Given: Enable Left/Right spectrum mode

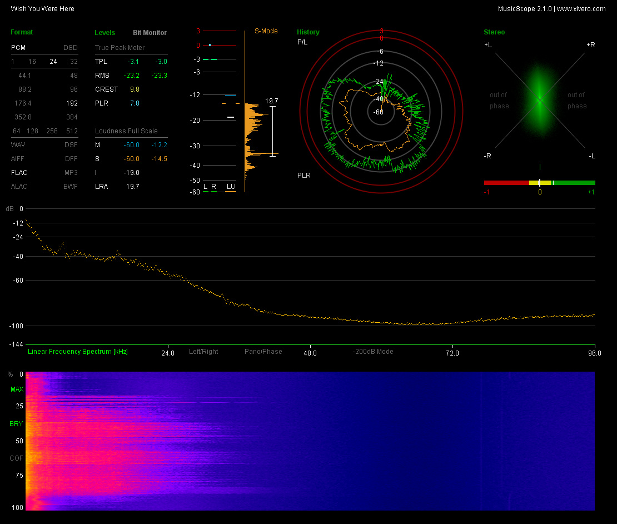Looking at the screenshot, I should [203, 352].
